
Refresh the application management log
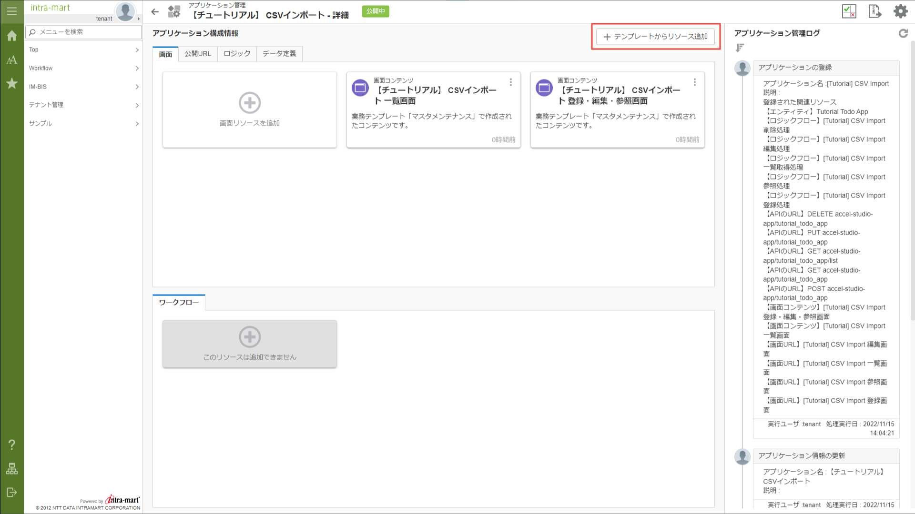903,33
